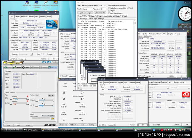The height and width of the screenshot is (138, 192).
Task: Click the info icon in EasyTune6 title
Action: pos(50,62)
